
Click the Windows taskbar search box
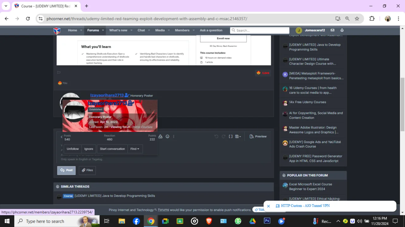[x=57, y=221]
